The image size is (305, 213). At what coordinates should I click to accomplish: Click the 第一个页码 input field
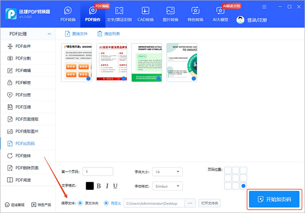click(x=98, y=172)
